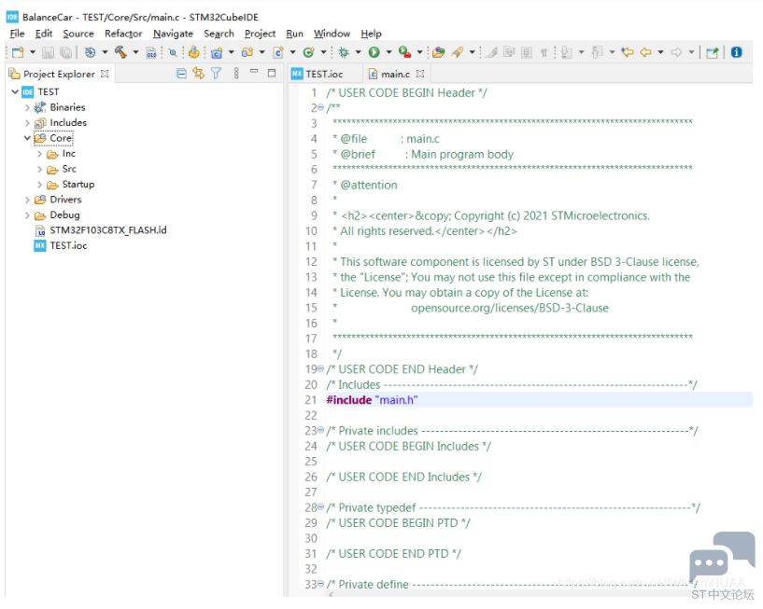Expand the Debug folder
This screenshot has width=763, height=609.
click(x=27, y=215)
